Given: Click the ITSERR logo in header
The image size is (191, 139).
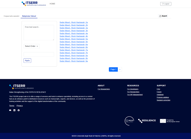Looking at the screenshot, I should coord(34,4).
